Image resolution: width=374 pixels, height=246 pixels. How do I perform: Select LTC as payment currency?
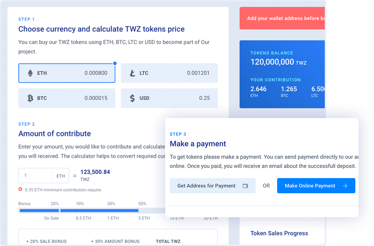[x=169, y=73]
